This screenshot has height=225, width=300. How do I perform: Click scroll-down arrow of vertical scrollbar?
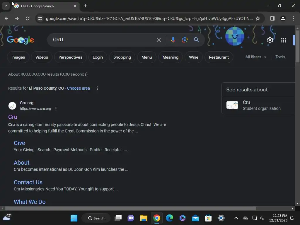click(x=297, y=203)
